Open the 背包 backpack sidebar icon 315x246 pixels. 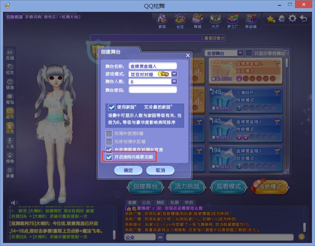tap(10, 99)
